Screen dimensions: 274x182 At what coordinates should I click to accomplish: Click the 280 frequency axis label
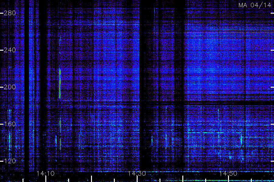point(10,13)
